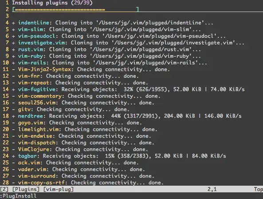This screenshot has width=263, height=199.
Task: Click the '[2]' buffer number in status line
Action: pyautogui.click(x=4, y=189)
